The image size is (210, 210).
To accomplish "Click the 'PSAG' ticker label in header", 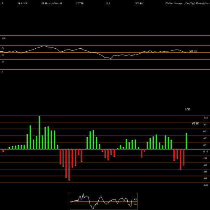I will [139, 3].
